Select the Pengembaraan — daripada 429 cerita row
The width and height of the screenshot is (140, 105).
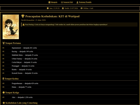point(70,83)
